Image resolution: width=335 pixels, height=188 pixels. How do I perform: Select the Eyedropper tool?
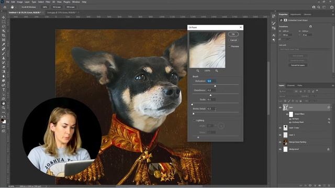pos(4,44)
